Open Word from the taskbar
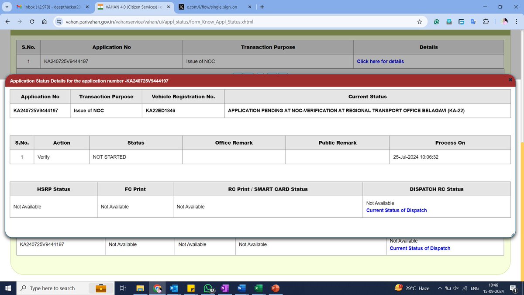The height and width of the screenshot is (295, 524). point(241,288)
